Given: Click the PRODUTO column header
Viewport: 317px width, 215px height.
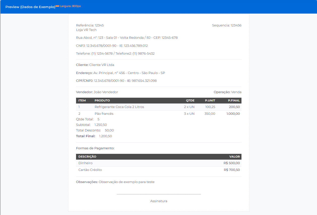Looking at the screenshot, I should tap(102, 100).
